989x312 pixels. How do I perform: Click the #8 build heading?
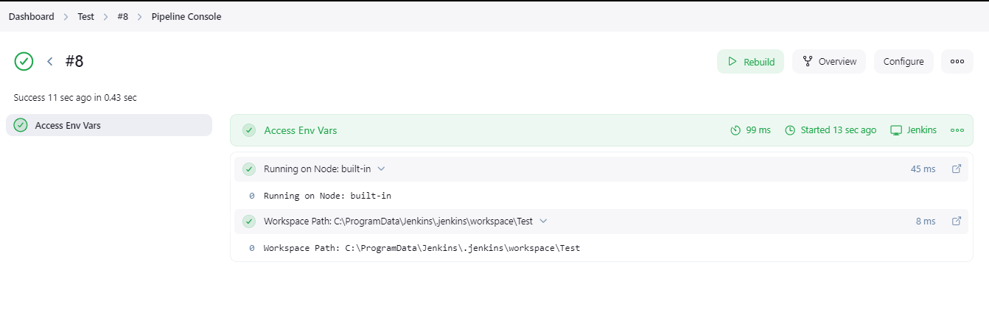point(74,61)
